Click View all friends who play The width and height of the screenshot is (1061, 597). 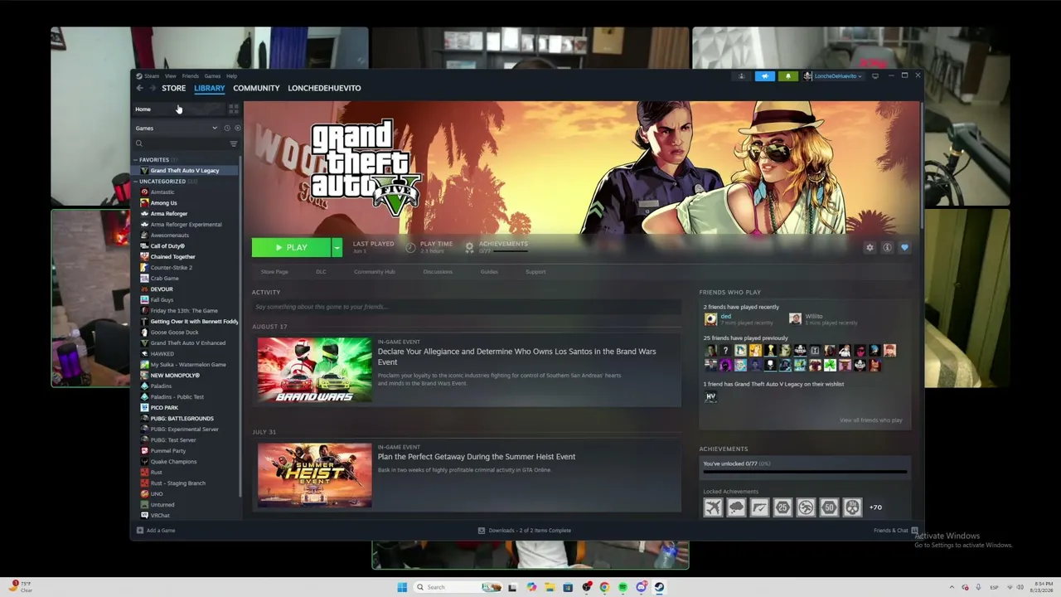coord(871,420)
